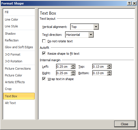Decrease the Top margin with down arrow
This screenshot has width=138, height=130.
(109, 68)
